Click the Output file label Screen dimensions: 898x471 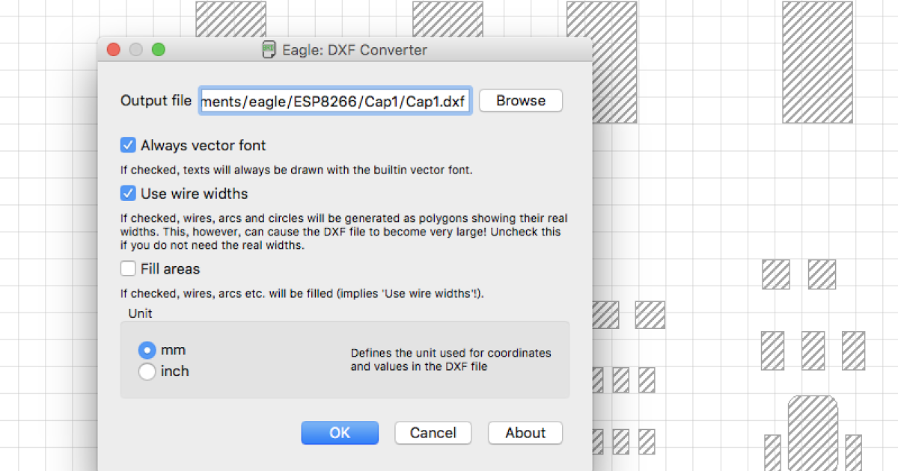[x=156, y=100]
